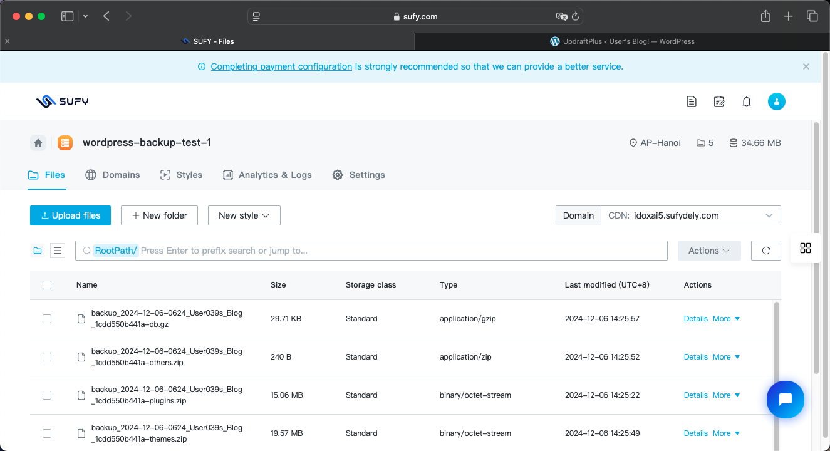Click the backup others.zip file name
The width and height of the screenshot is (830, 451).
point(167,357)
